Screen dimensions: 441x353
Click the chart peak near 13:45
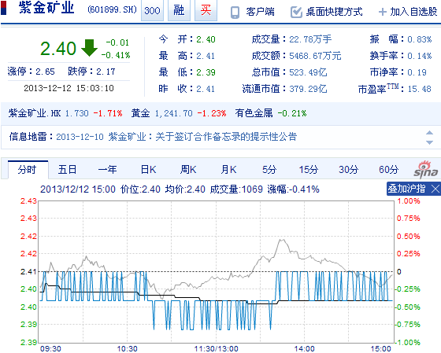point(282,240)
